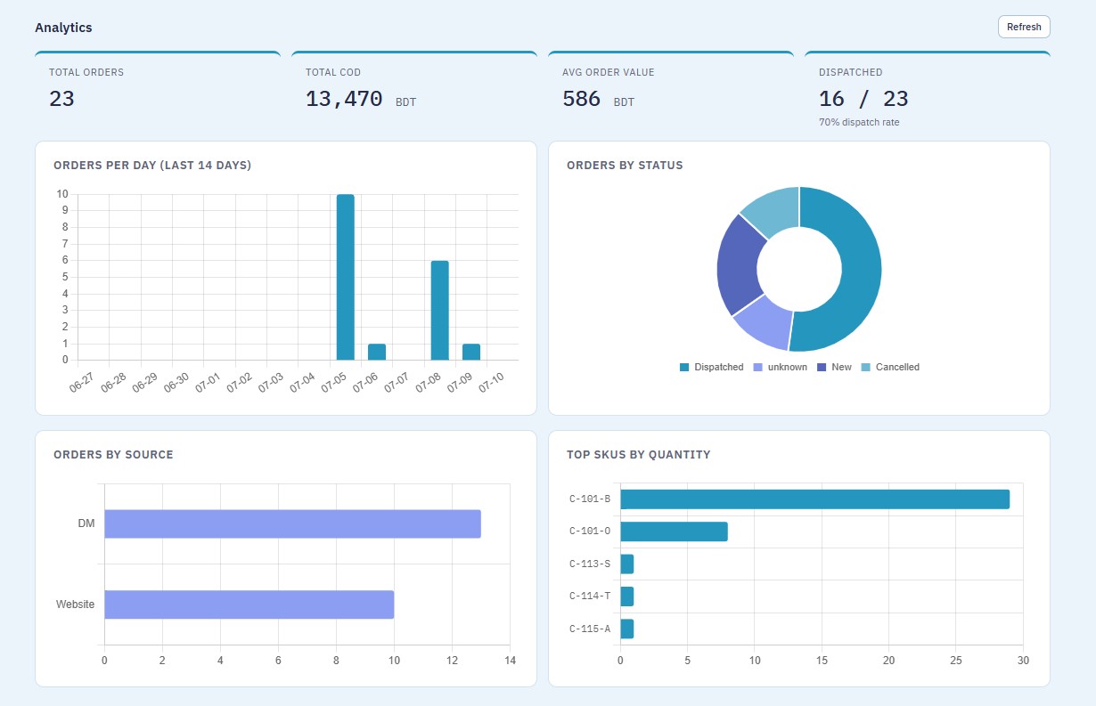Click the C-101-O bar in top SKUs
Viewport: 1096px width, 706px height.
[674, 532]
